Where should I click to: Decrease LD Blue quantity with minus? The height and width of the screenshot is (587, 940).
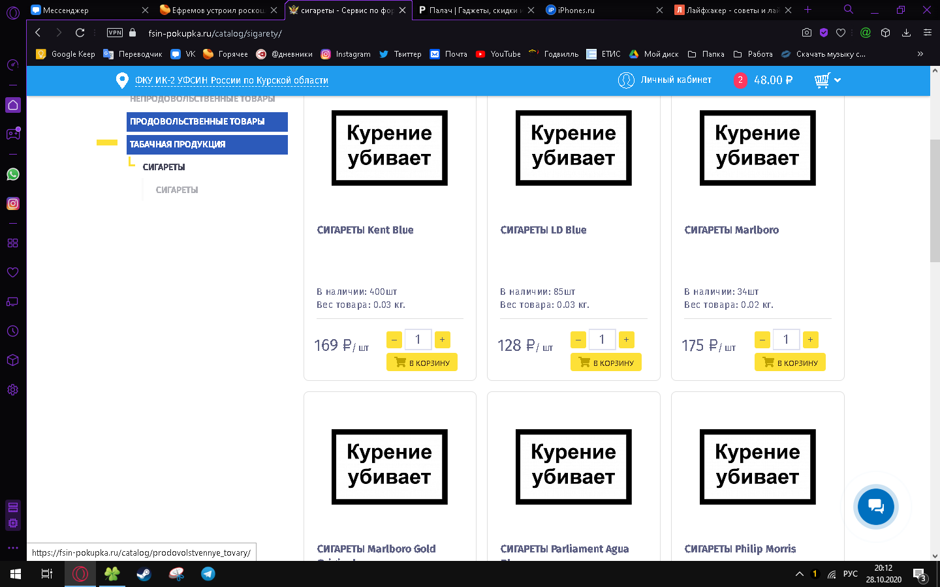tap(578, 339)
